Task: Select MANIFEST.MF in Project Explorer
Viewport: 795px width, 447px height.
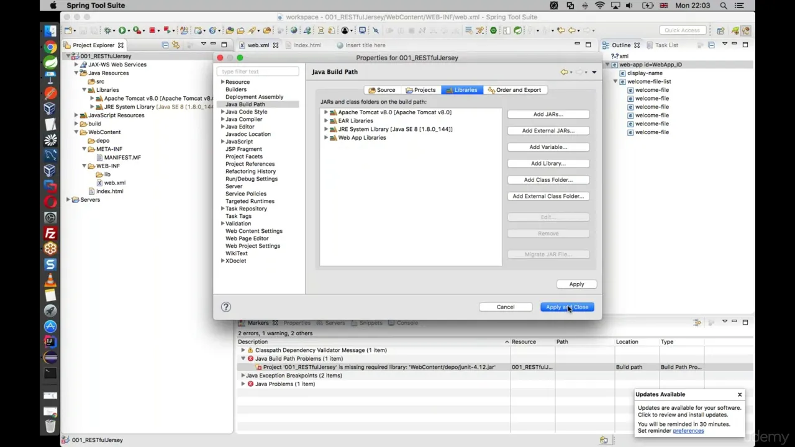Action: tap(118, 158)
